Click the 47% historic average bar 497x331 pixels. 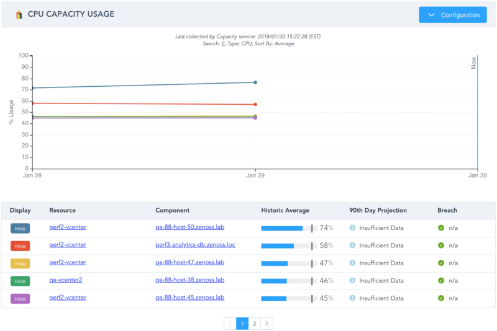[x=289, y=263]
